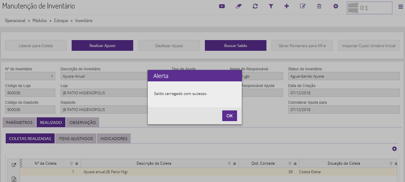Refresh using the circular arrows icon

click(x=255, y=6)
